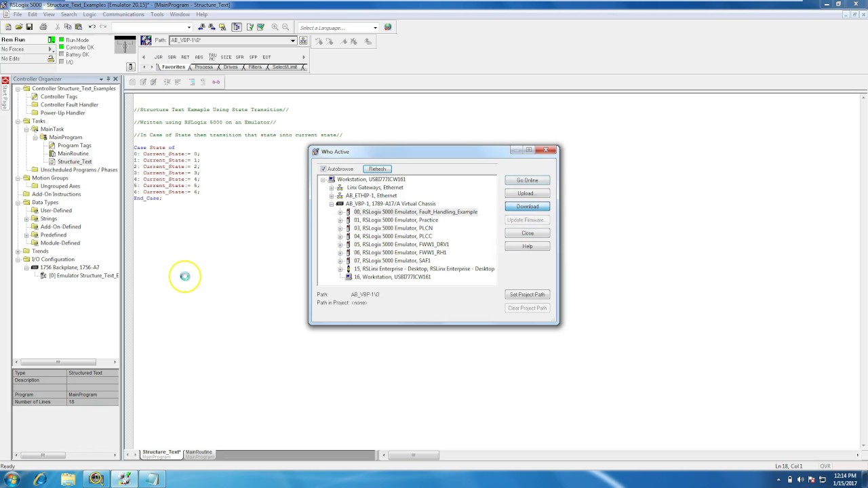Image resolution: width=868 pixels, height=488 pixels.
Task: Click the Copy toolbar icon
Action: tap(68, 27)
